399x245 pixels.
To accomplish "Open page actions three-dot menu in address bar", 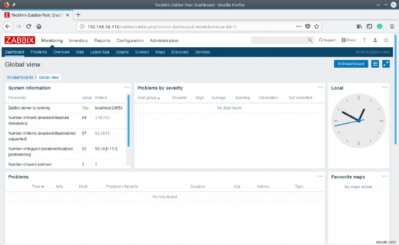I will coord(299,26).
